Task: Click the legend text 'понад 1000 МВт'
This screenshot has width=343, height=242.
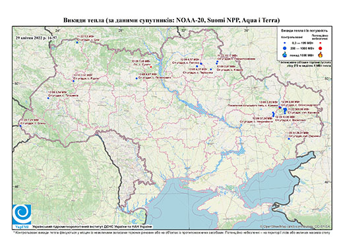Action: tap(303, 55)
